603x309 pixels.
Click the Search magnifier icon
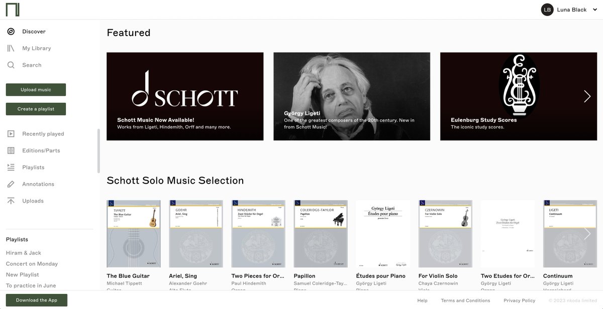coord(11,65)
